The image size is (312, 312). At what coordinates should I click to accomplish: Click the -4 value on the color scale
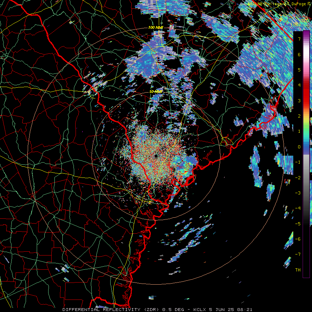pyautogui.click(x=298, y=208)
